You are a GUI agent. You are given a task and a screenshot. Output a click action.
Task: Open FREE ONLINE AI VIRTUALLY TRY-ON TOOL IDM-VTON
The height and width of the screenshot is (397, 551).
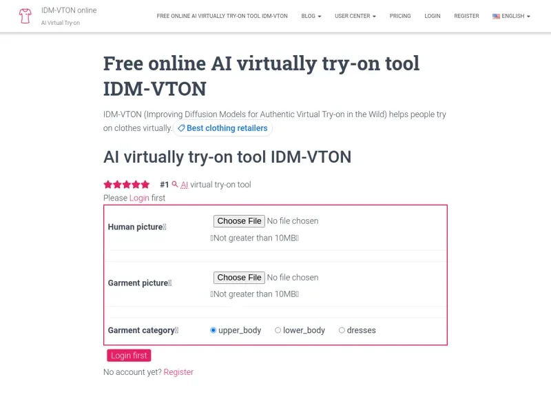tap(222, 16)
